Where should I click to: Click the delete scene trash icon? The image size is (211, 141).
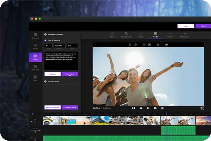pos(39,121)
